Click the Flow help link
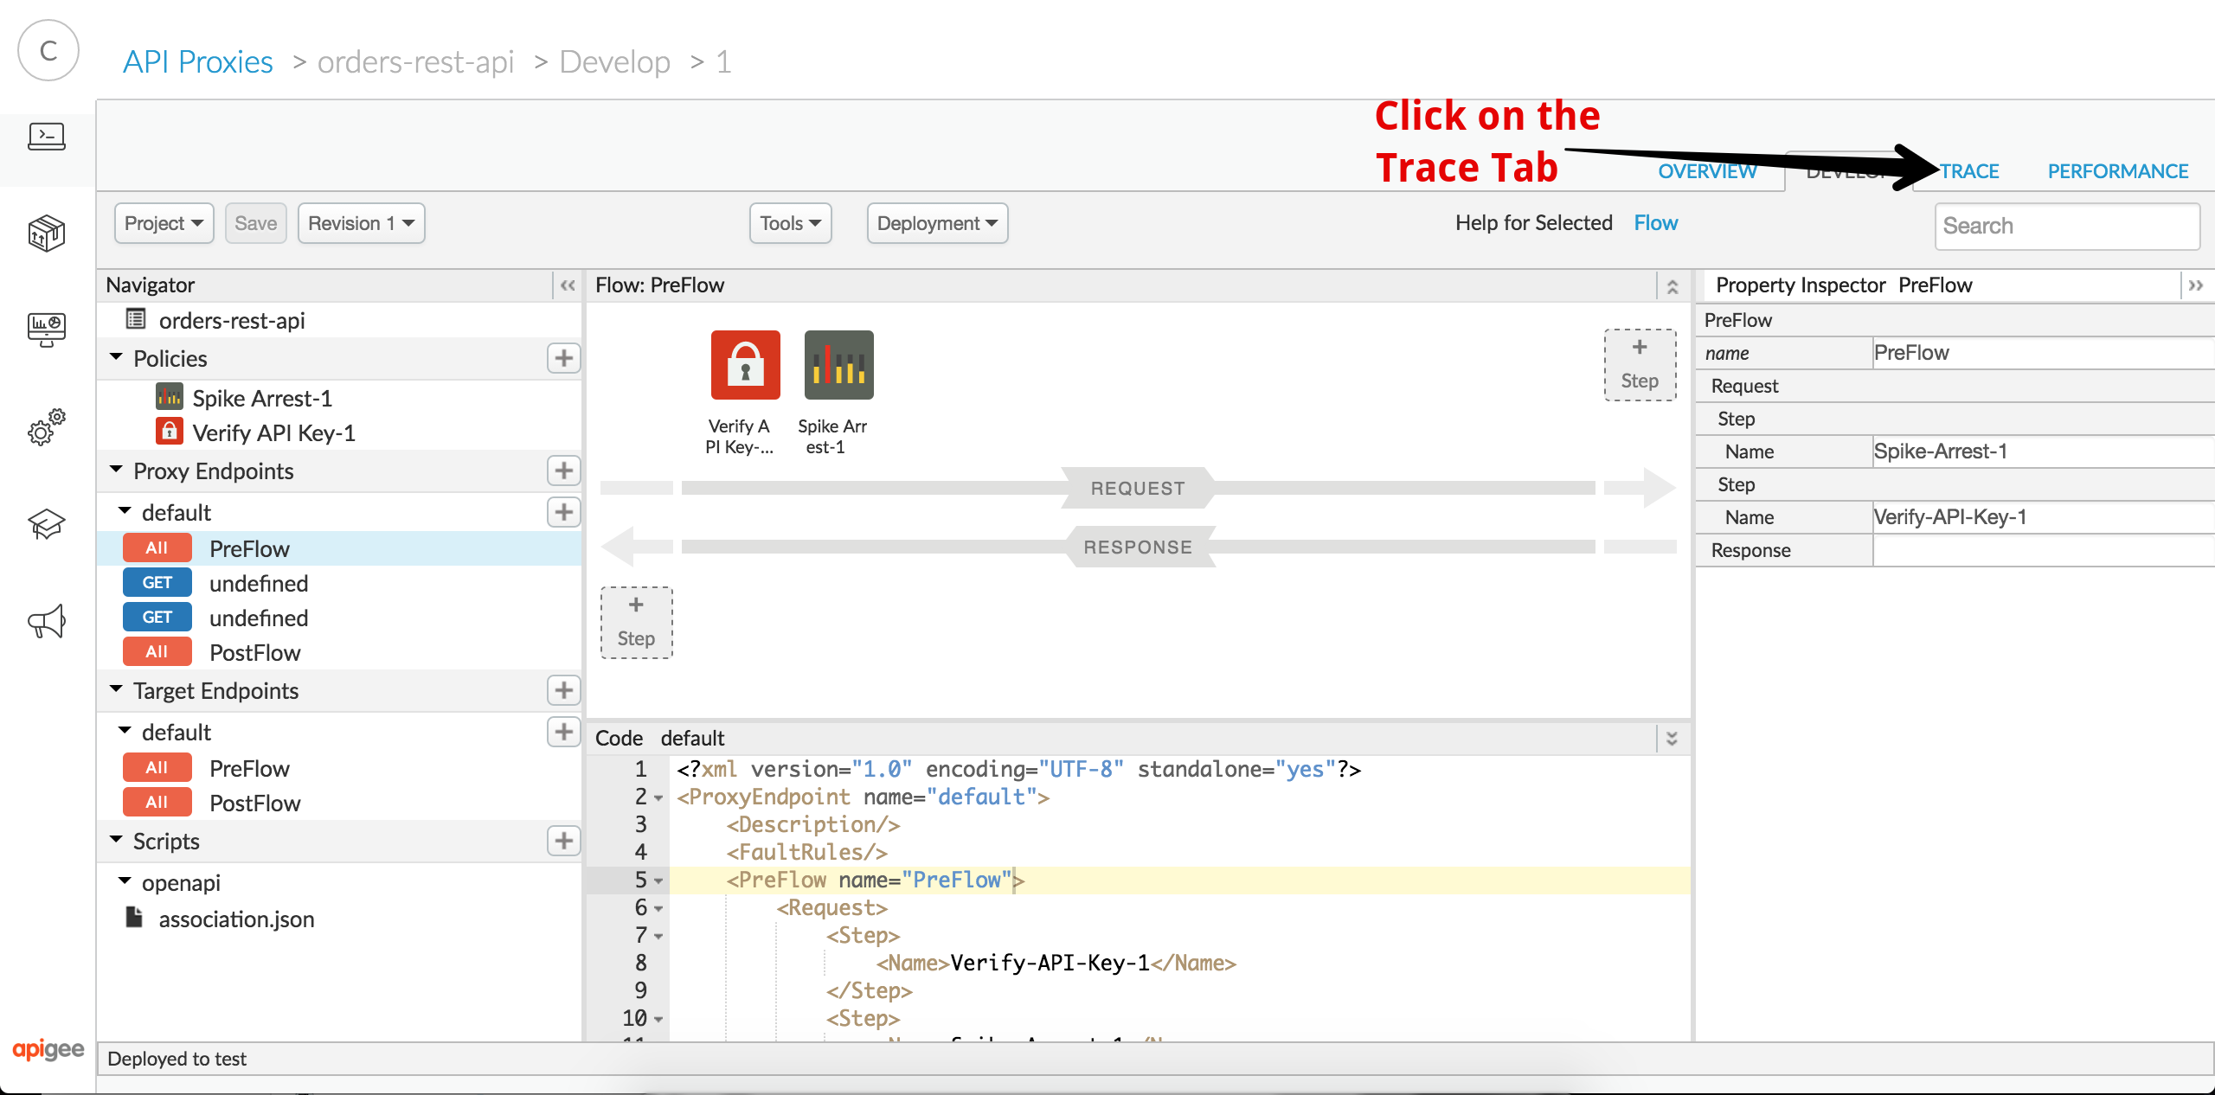The image size is (2215, 1095). click(1654, 221)
